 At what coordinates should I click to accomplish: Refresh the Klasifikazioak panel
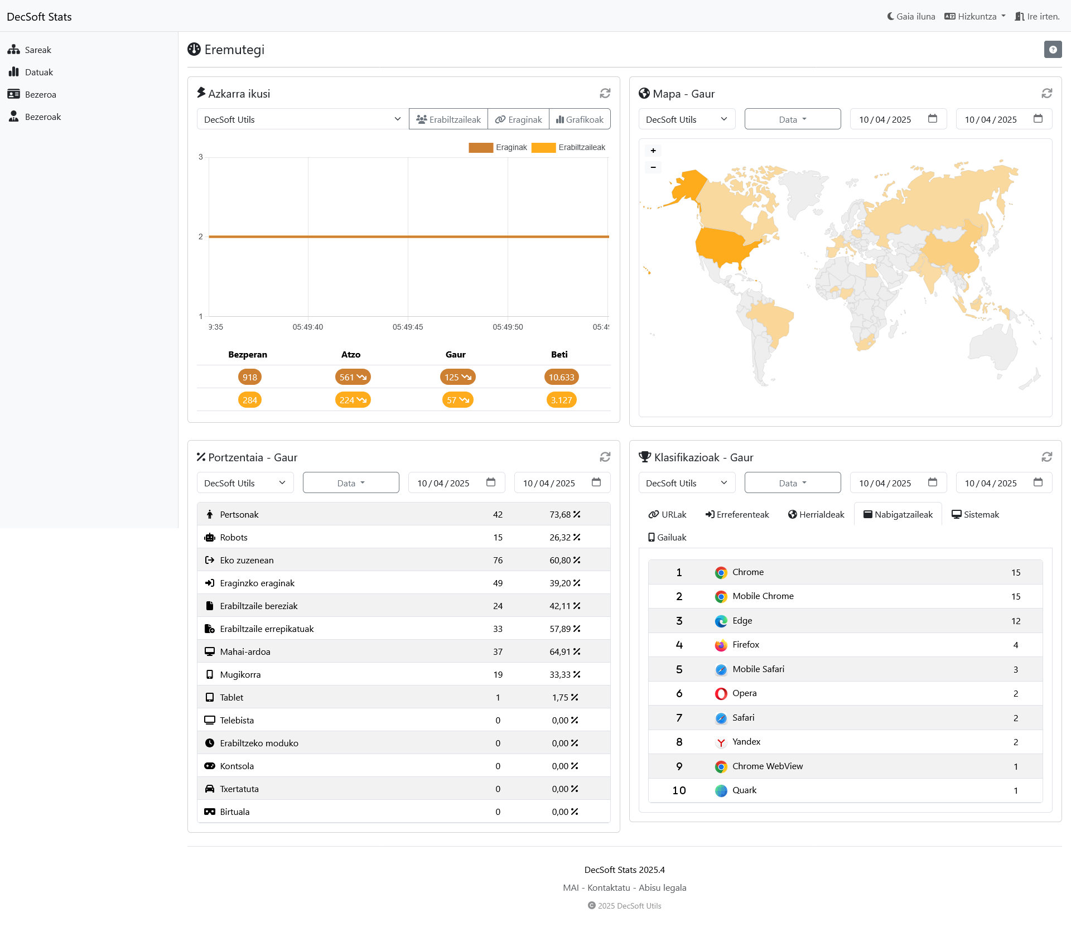click(x=1046, y=457)
